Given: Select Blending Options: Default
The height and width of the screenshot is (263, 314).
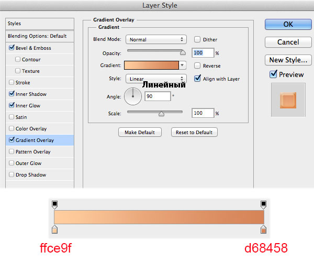Looking at the screenshot, I should click(x=40, y=36).
